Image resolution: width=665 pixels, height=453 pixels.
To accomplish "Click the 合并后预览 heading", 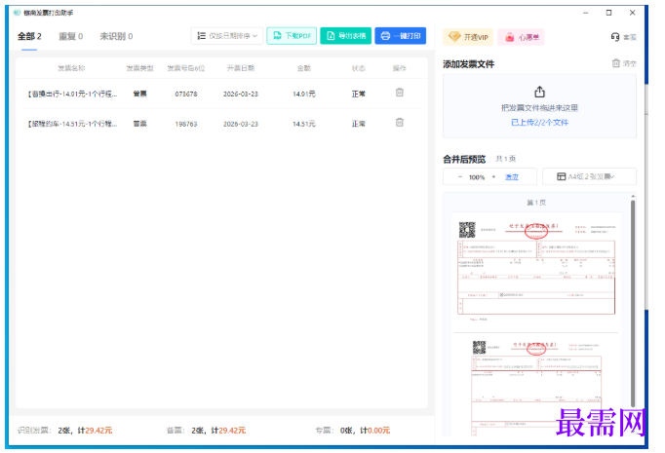I will (464, 160).
